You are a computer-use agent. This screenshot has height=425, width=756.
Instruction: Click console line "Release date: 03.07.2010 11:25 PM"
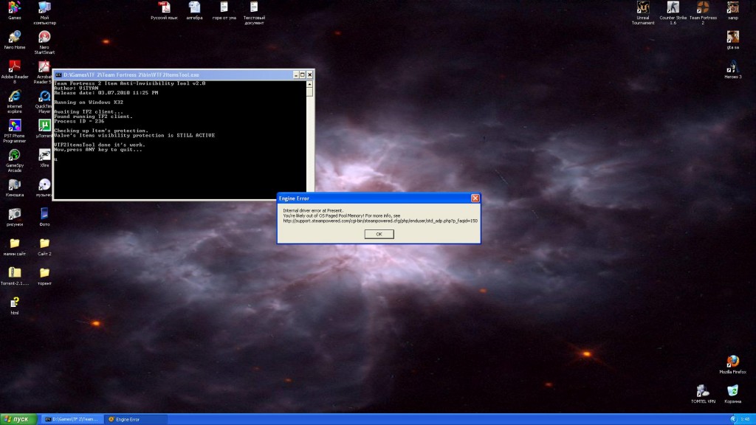(x=106, y=93)
